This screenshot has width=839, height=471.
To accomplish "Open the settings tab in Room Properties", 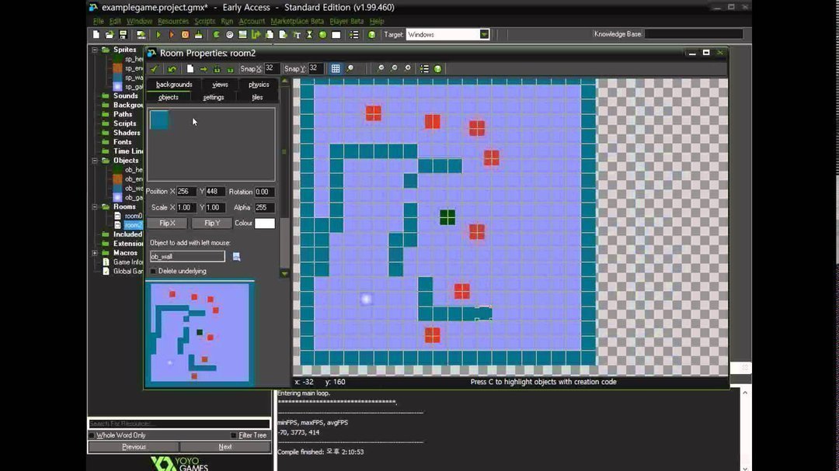I will coord(214,97).
